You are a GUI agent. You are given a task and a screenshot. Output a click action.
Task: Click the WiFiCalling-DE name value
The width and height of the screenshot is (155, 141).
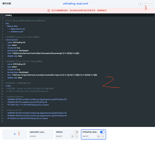19,43
